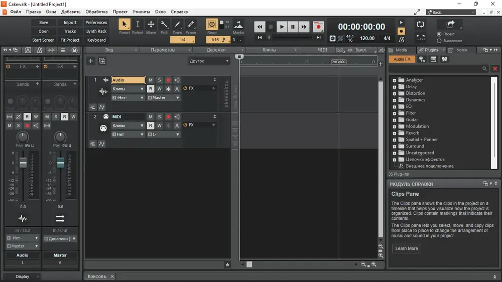Toggle the Snap to grid icon
502x282 pixels.
pos(212,24)
